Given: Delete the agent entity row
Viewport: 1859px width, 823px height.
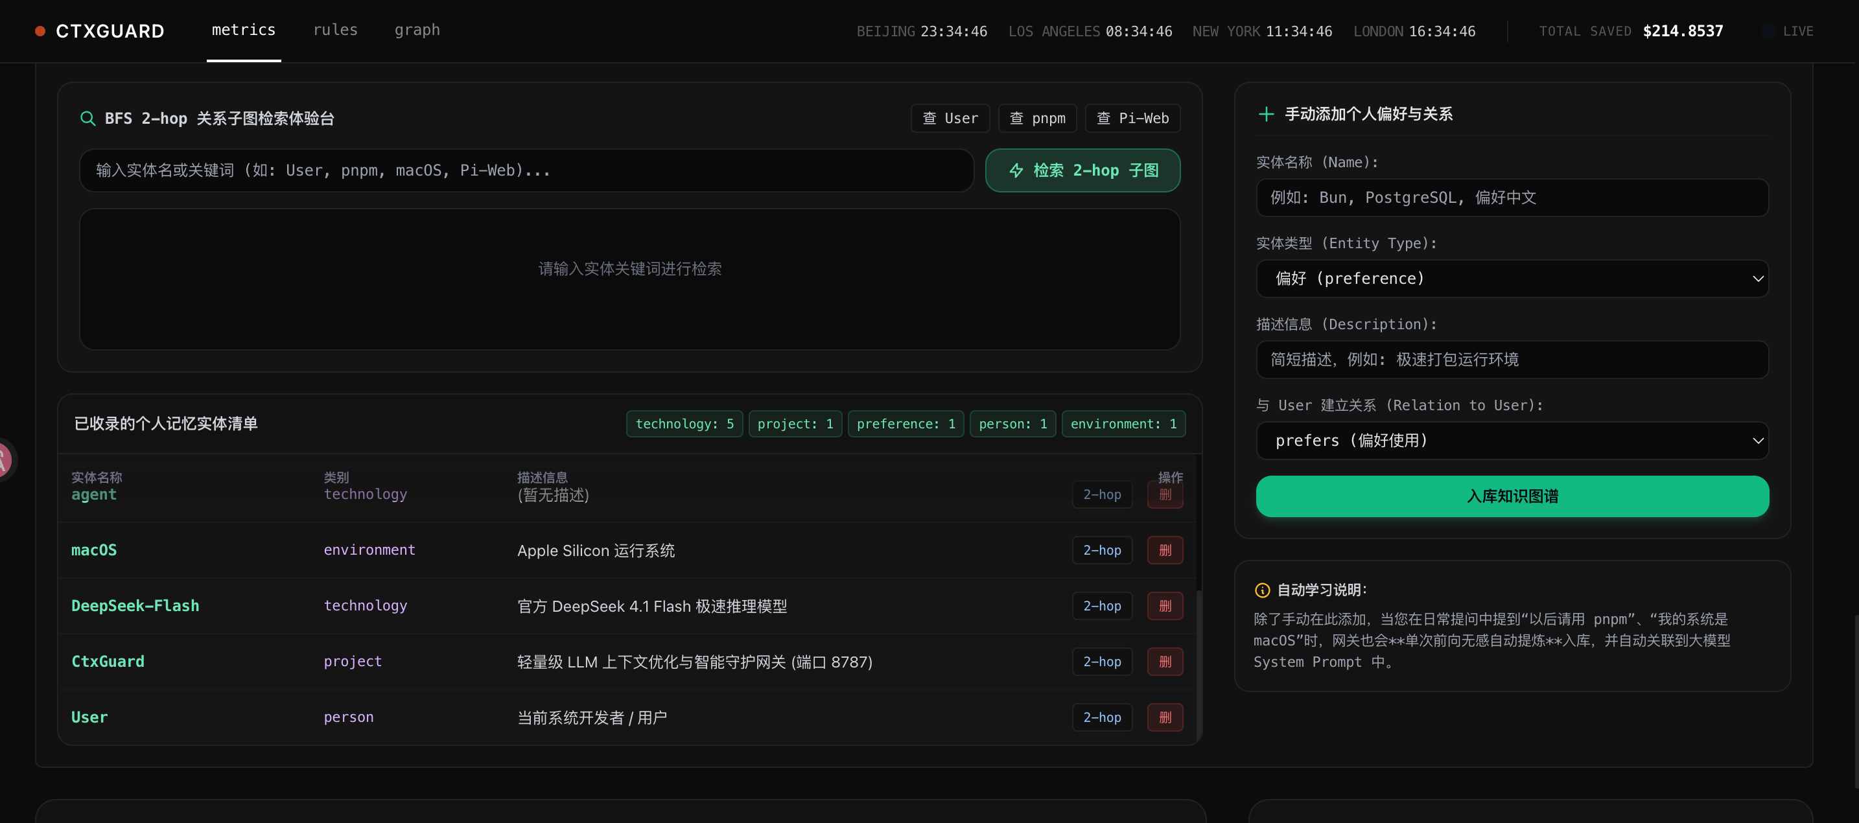Looking at the screenshot, I should [x=1165, y=495].
